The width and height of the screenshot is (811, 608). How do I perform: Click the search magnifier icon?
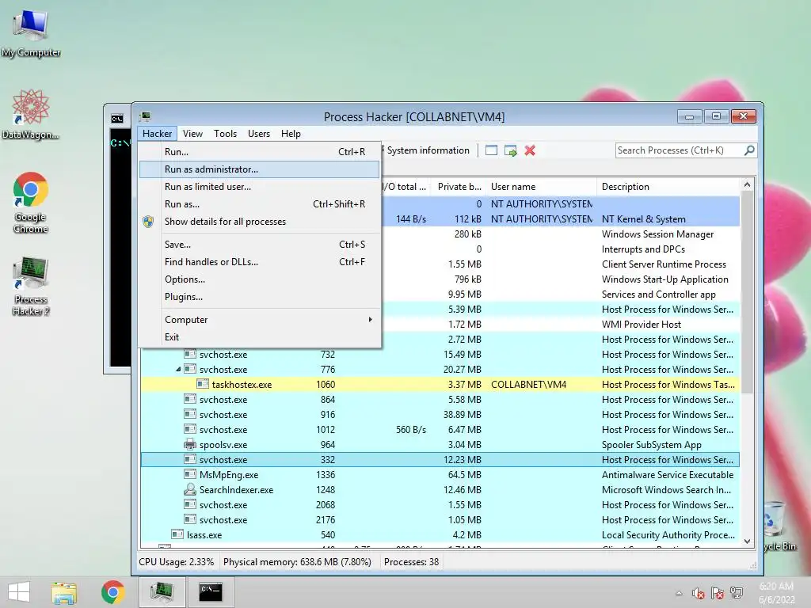749,150
